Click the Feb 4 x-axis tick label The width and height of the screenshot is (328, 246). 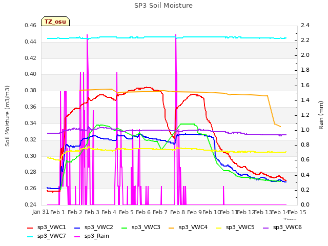(109, 212)
